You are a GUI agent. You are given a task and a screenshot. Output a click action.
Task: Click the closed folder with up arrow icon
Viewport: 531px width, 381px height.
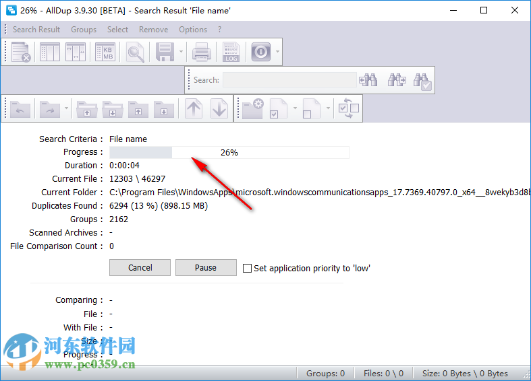point(138,109)
